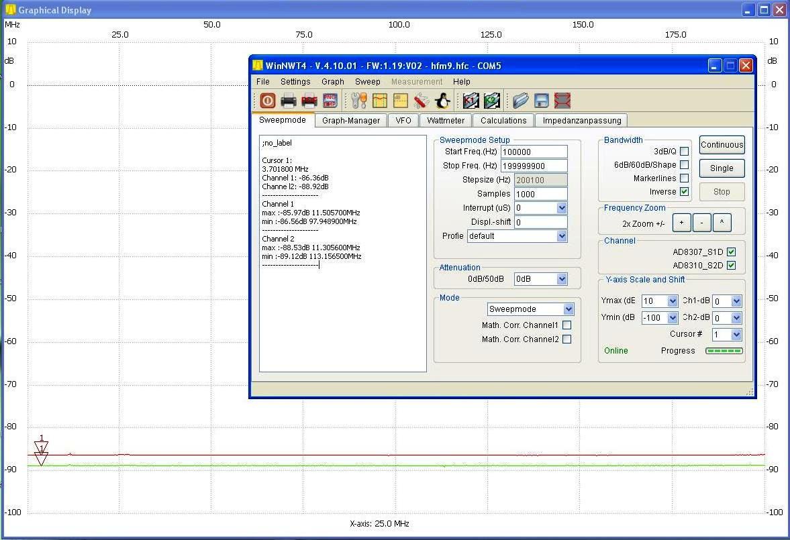Open the Sweep menu
Screen dimensions: 790x540
coord(367,82)
